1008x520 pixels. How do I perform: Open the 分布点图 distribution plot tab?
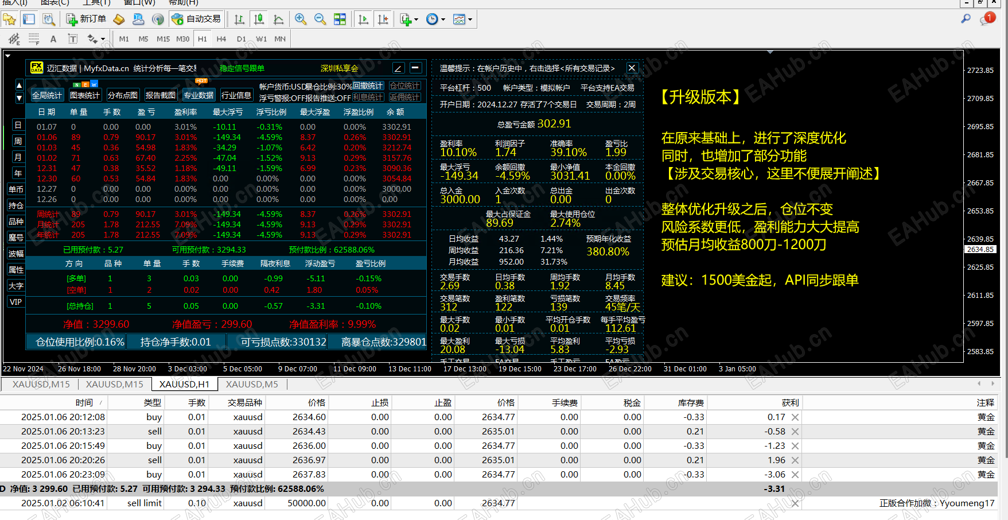click(x=123, y=95)
